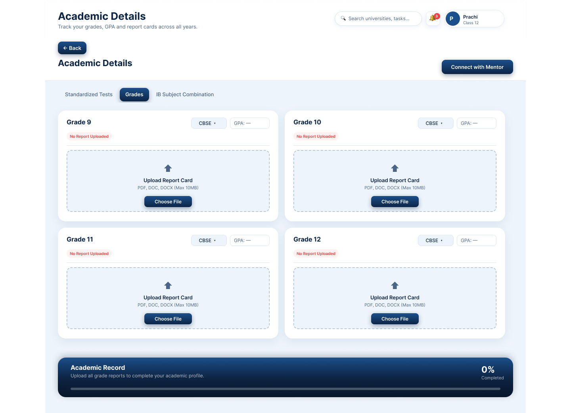Click the Class 12 label

[471, 23]
